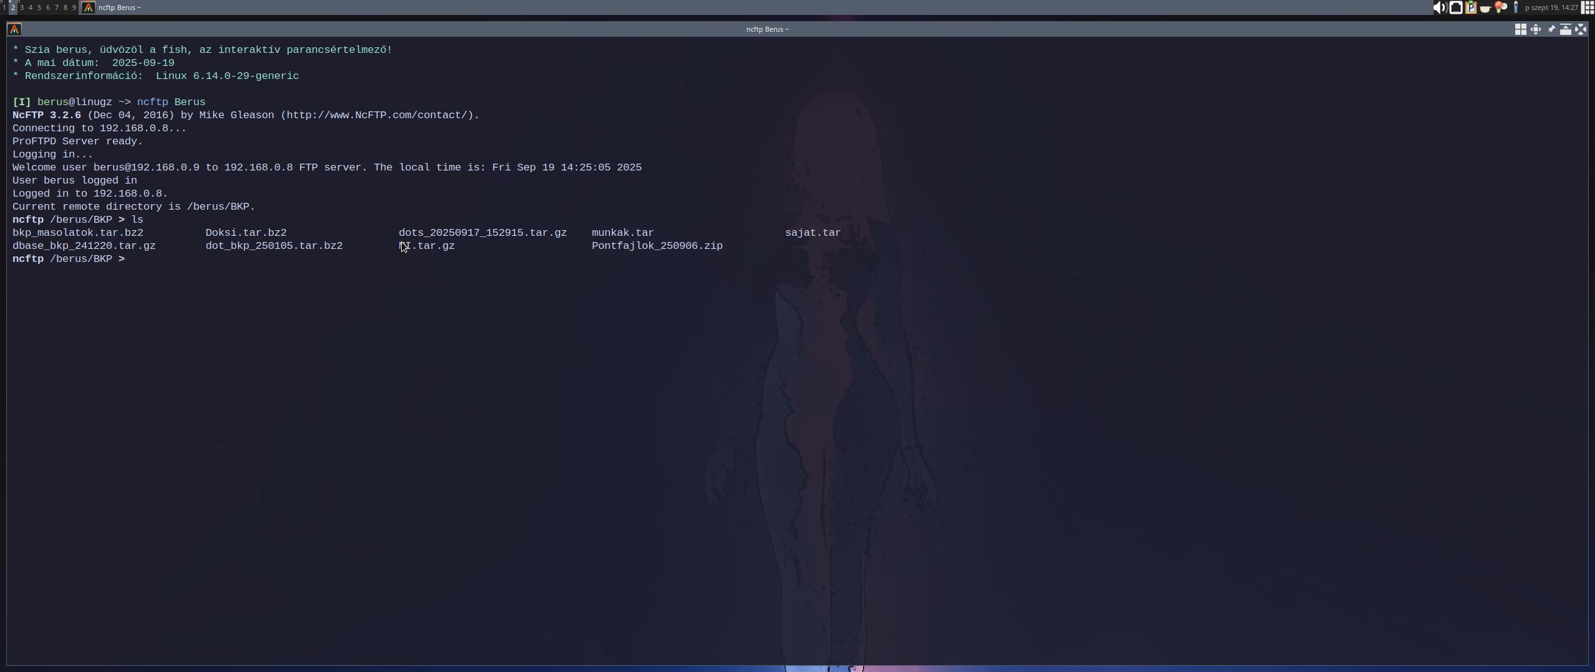Switch to workspace 5
This screenshot has height=672, width=1595.
[39, 7]
